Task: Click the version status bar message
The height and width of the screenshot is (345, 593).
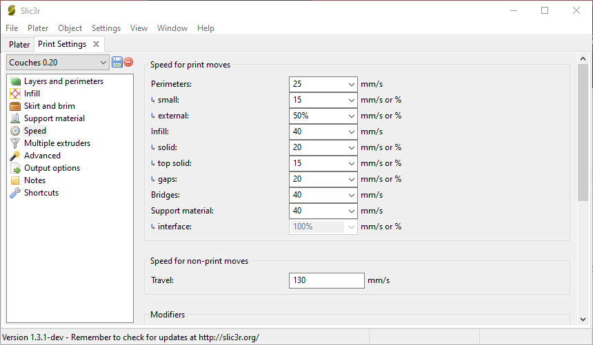Action: coord(130,337)
